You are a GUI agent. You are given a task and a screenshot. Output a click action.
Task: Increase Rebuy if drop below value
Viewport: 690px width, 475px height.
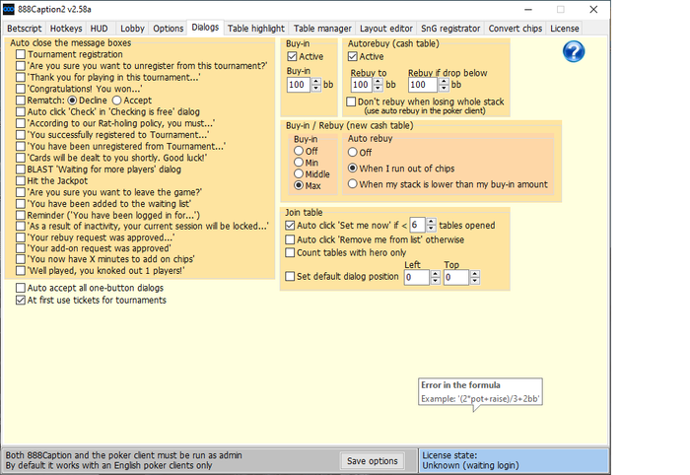[x=444, y=82]
